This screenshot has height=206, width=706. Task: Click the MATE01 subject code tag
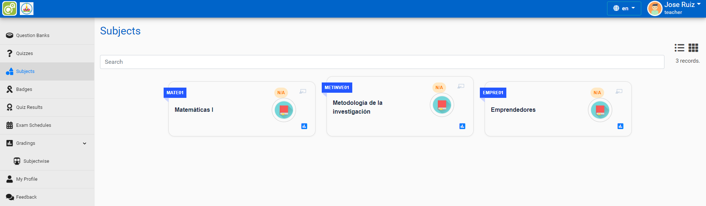(x=175, y=93)
